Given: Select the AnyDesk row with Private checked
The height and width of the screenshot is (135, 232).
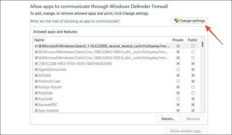Looking at the screenshot, I should [101, 93].
